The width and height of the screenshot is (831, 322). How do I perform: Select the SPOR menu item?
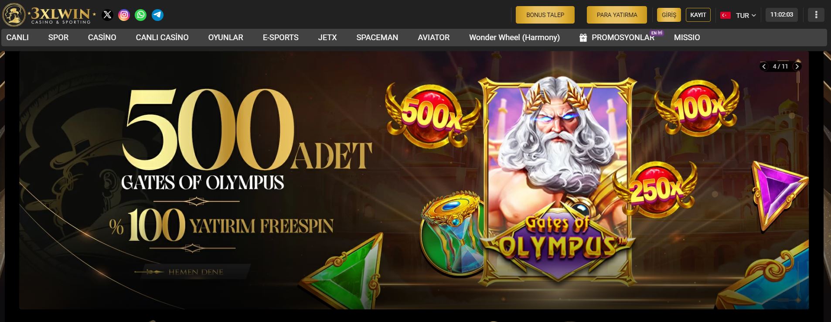[58, 38]
